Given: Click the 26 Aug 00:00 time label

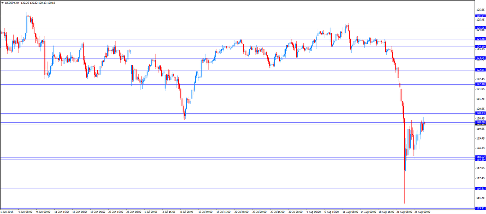Looking at the screenshot, I should [422, 212].
